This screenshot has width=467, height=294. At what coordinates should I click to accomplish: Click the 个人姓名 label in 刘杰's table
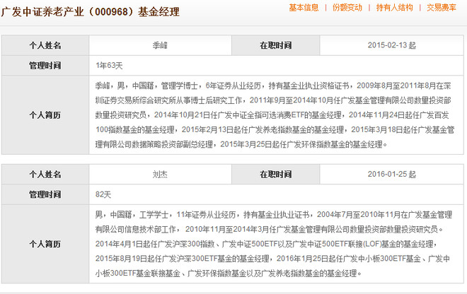[45, 174]
